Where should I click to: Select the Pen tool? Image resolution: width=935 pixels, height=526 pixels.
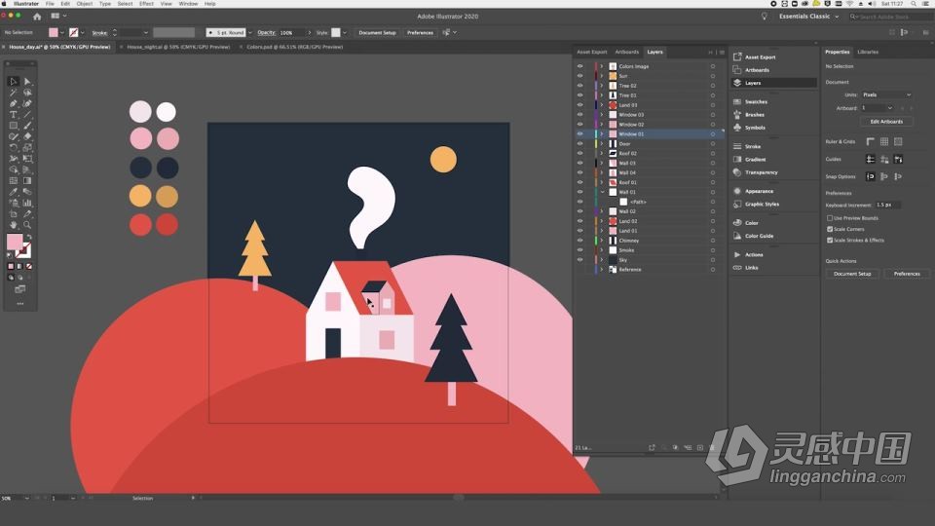[x=13, y=104]
